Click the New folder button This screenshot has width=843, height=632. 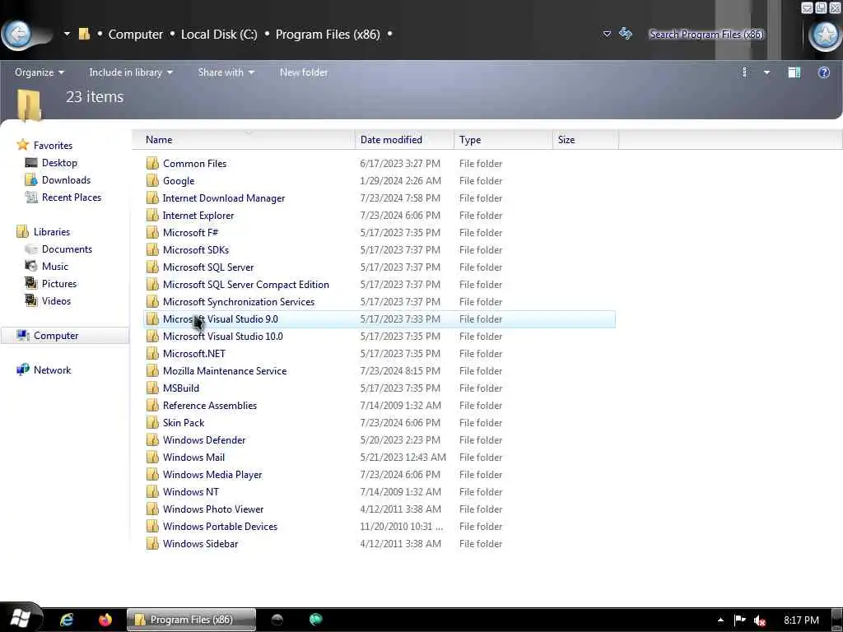[x=303, y=72]
